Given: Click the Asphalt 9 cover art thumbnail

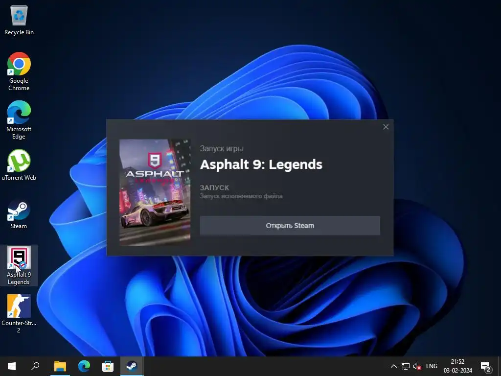Looking at the screenshot, I should click(x=155, y=192).
